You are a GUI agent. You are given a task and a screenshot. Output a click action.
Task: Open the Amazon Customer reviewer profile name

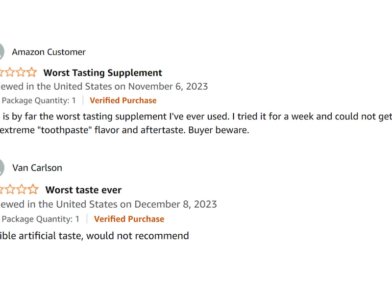49,52
